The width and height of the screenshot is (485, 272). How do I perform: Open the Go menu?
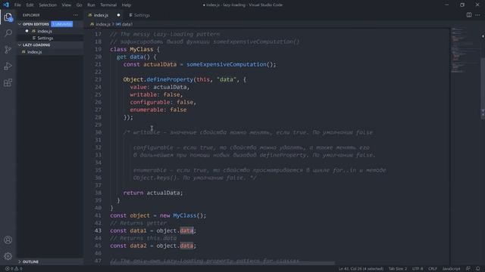click(x=79, y=5)
